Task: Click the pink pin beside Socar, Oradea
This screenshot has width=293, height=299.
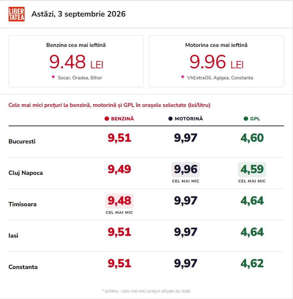Action: tap(53, 77)
